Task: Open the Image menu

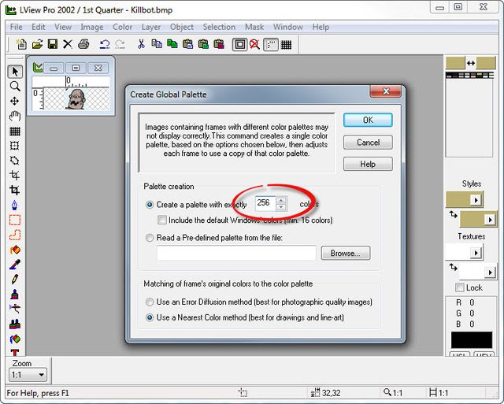Action: point(92,27)
